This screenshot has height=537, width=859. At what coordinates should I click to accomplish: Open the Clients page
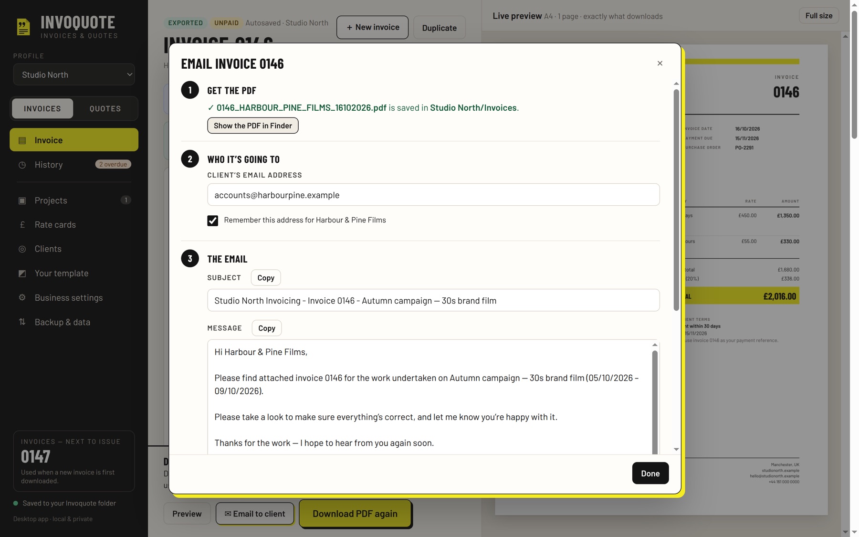tap(74, 249)
